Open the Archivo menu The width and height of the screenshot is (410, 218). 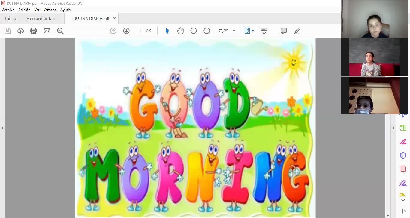(x=8, y=10)
